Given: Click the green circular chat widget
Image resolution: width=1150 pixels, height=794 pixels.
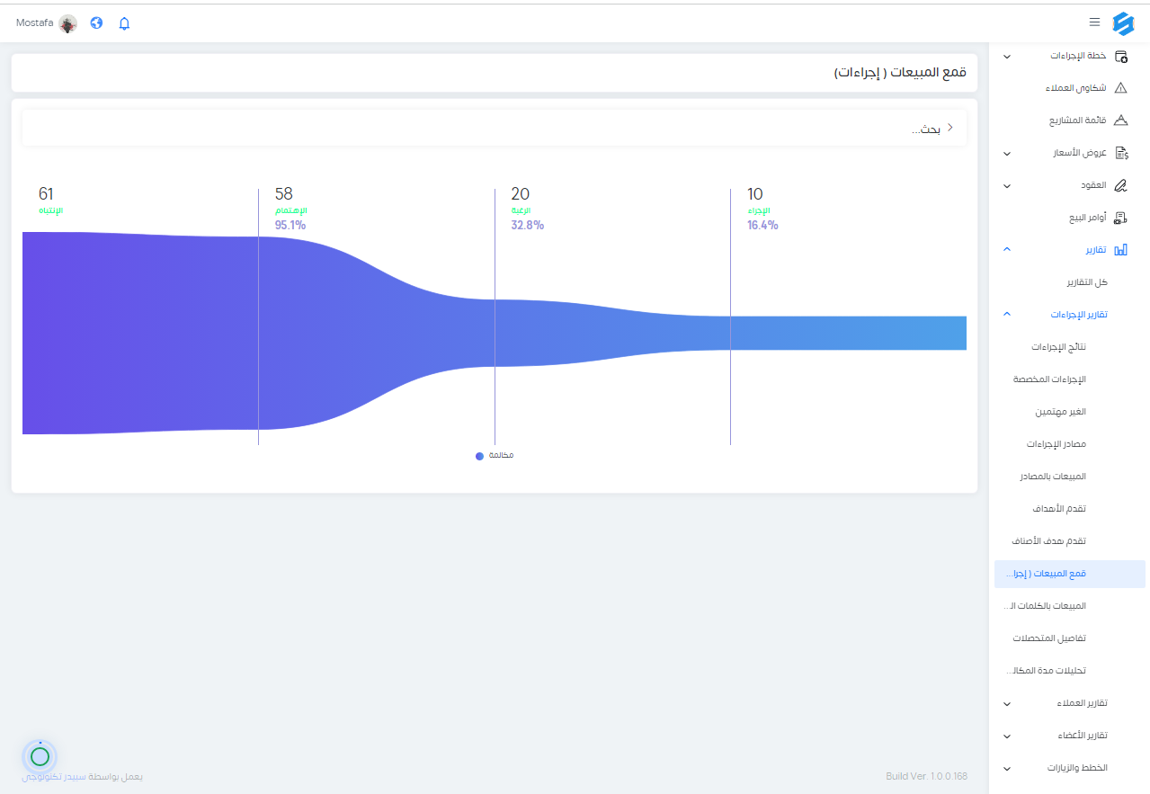Looking at the screenshot, I should [40, 756].
